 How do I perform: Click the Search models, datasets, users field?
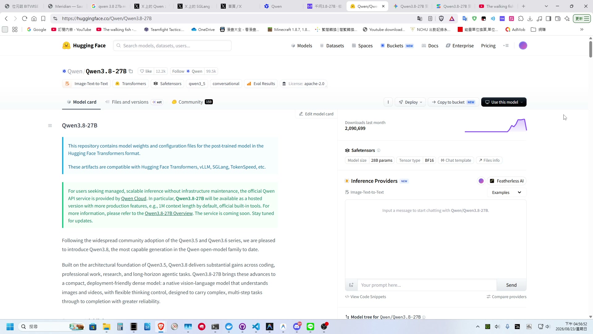172,45
